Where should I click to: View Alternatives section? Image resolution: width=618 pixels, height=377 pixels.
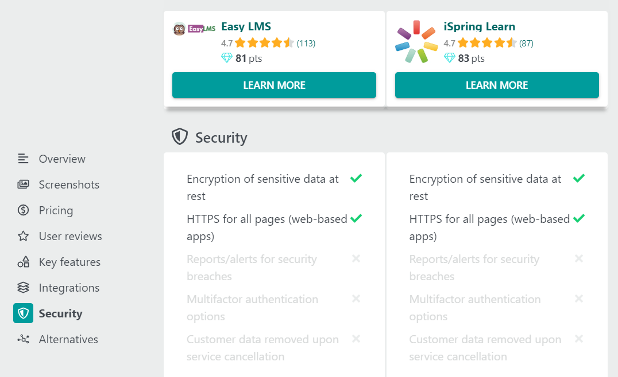[x=68, y=339]
